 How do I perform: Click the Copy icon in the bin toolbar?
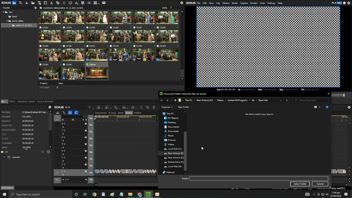(58, 3)
